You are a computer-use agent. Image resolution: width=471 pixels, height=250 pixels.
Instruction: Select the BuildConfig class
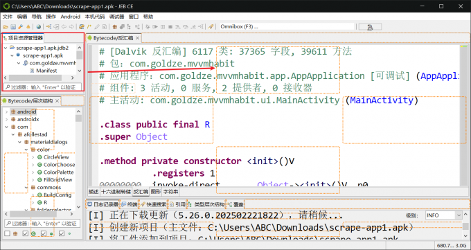coord(57,195)
